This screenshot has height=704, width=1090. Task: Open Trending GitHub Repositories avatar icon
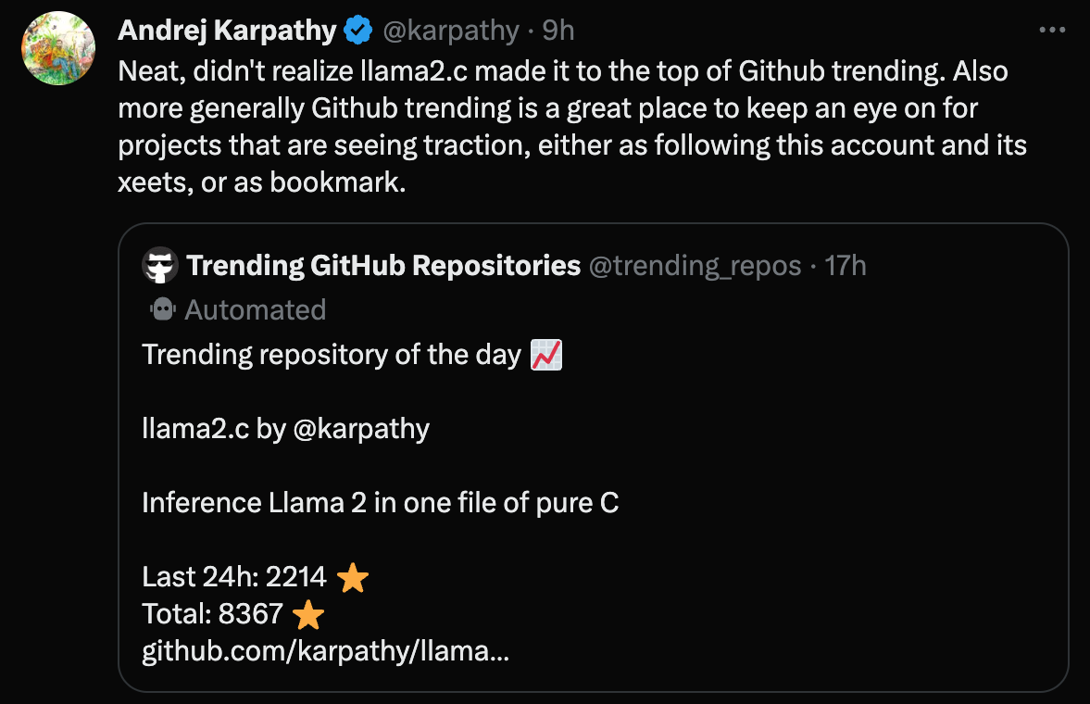pyautogui.click(x=160, y=265)
